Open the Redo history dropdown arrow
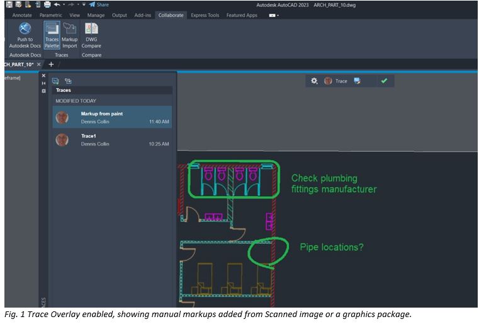The image size is (479, 324). pyautogui.click(x=78, y=4)
